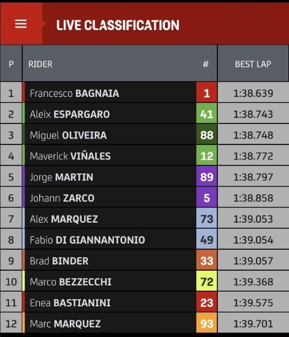Sort by the BEST LAP column header
This screenshot has width=289, height=337.
point(253,64)
